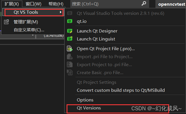Select Qt Project Settings entry

tap(97, 82)
